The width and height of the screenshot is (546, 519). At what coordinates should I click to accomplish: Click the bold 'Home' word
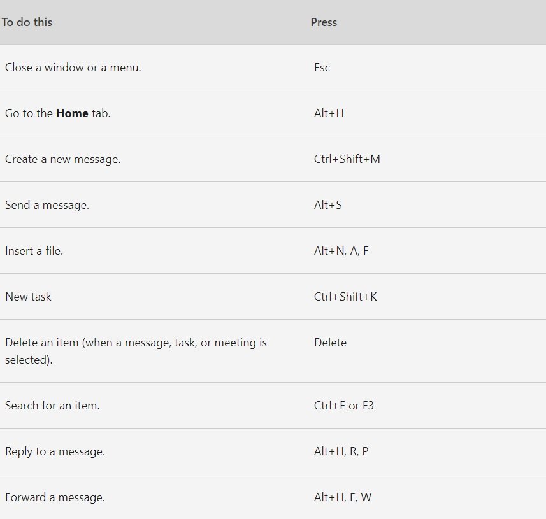click(72, 113)
